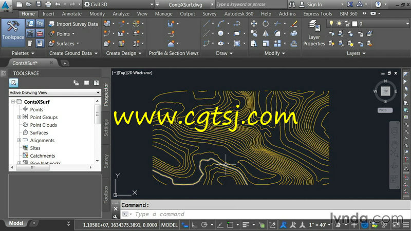Toggle MODEL space button in status bar

point(169,225)
